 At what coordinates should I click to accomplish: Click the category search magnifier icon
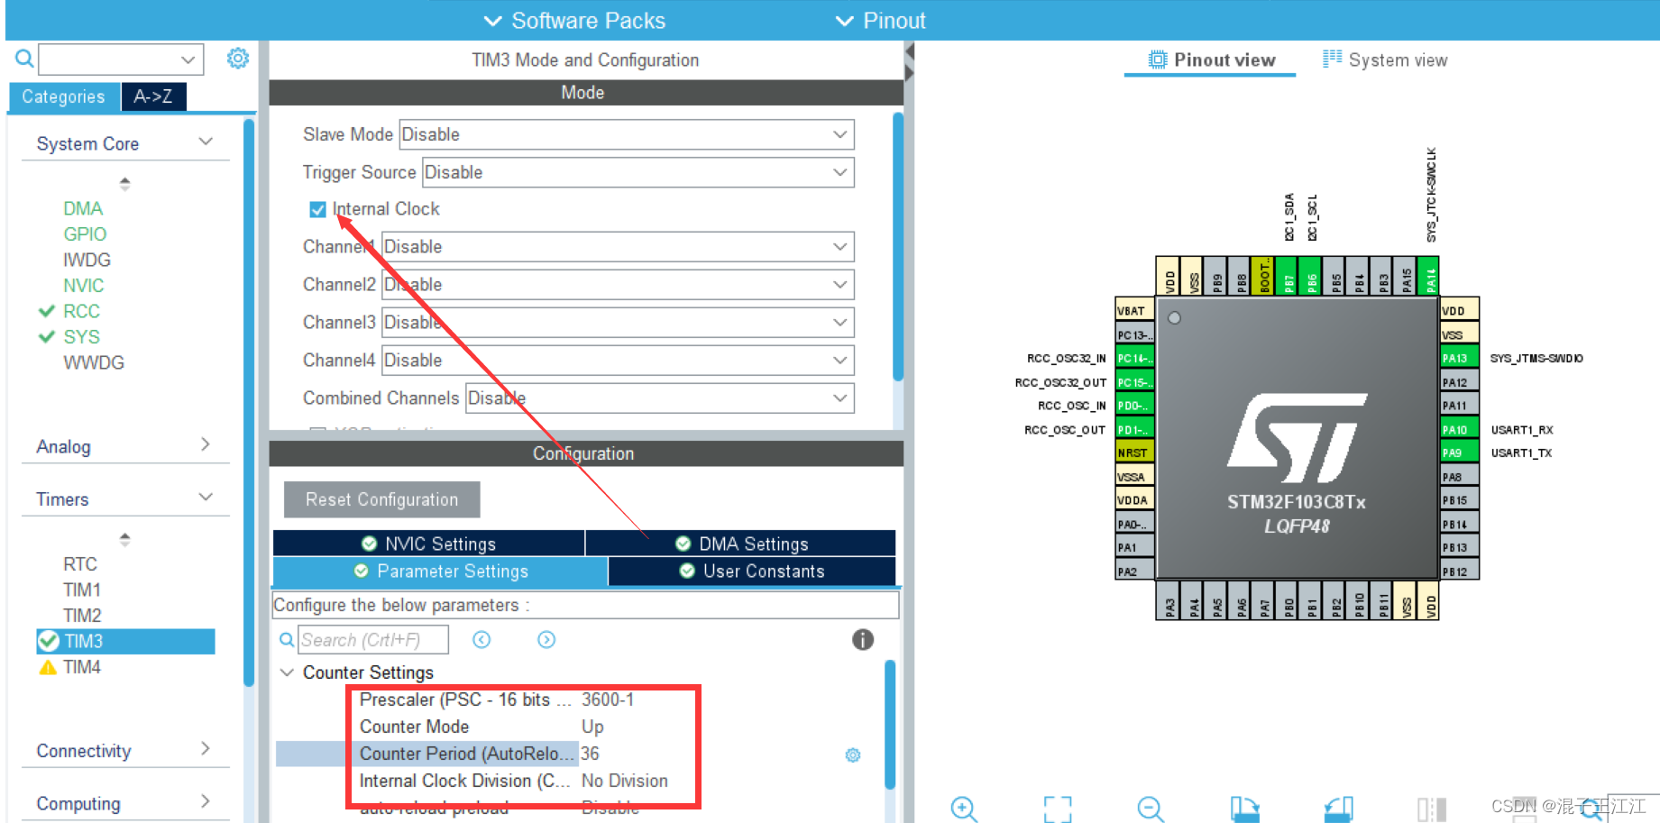tap(24, 59)
